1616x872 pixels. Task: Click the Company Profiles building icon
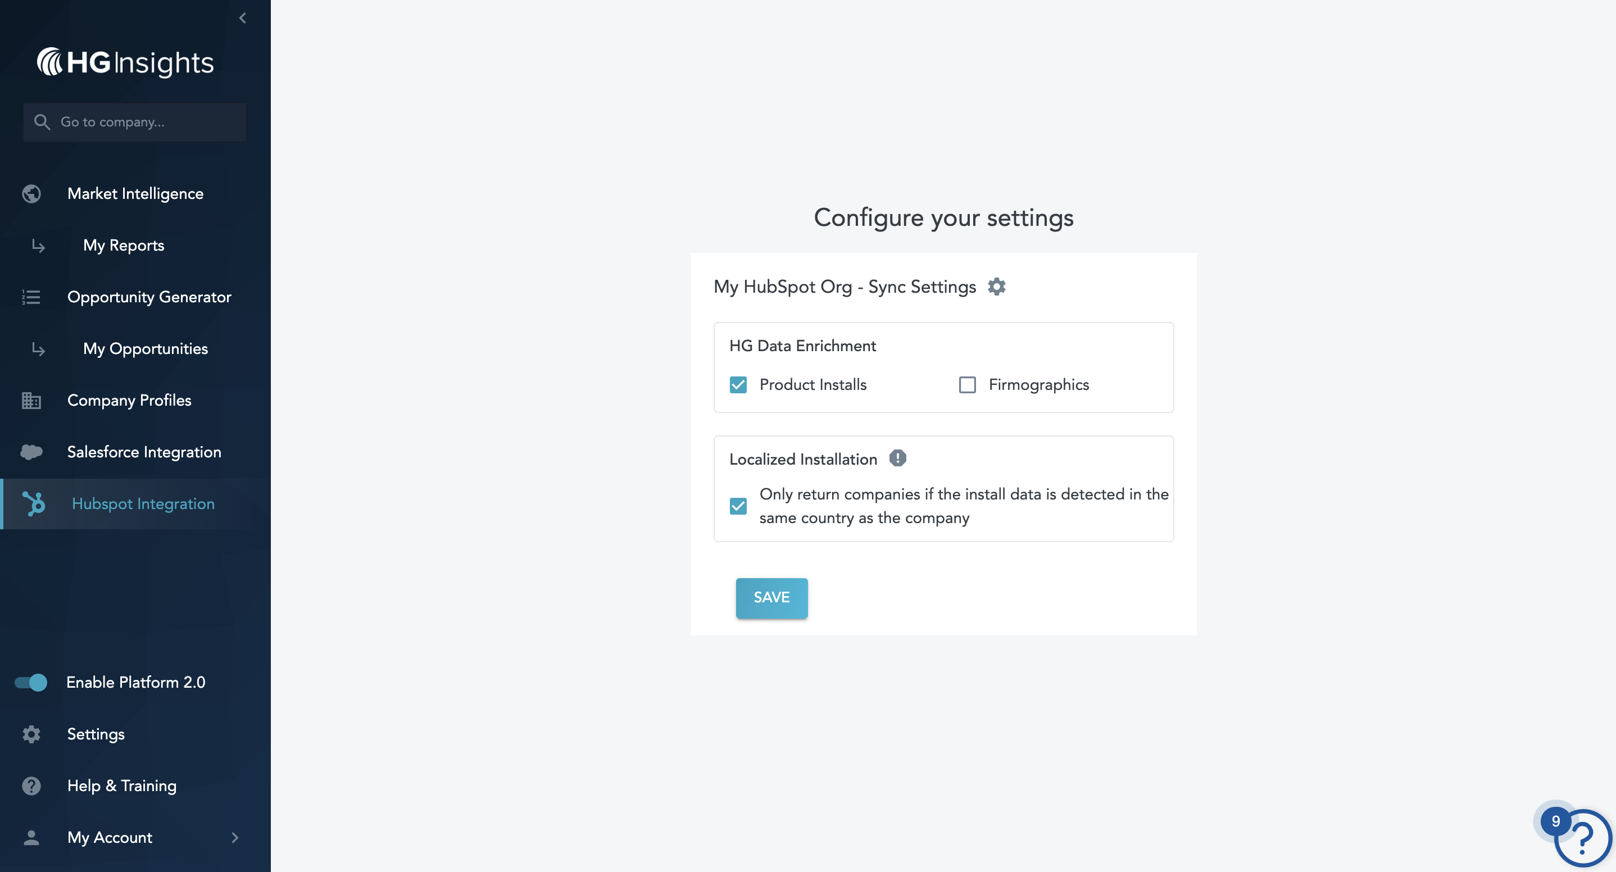point(31,400)
